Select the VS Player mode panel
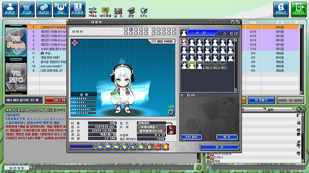The height and width of the screenshot is (173, 309). pos(16,42)
